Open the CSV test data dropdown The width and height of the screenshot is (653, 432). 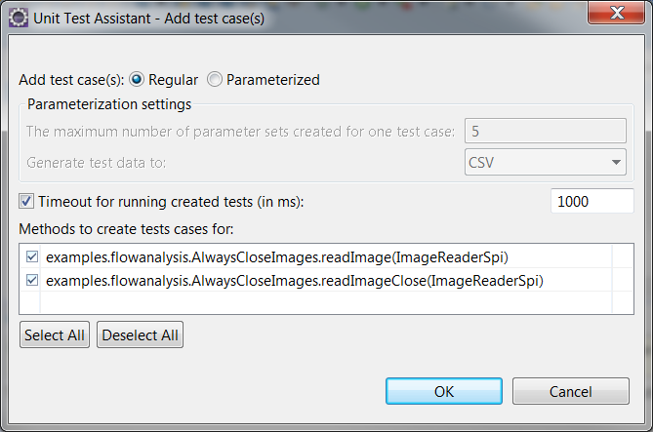pos(545,162)
